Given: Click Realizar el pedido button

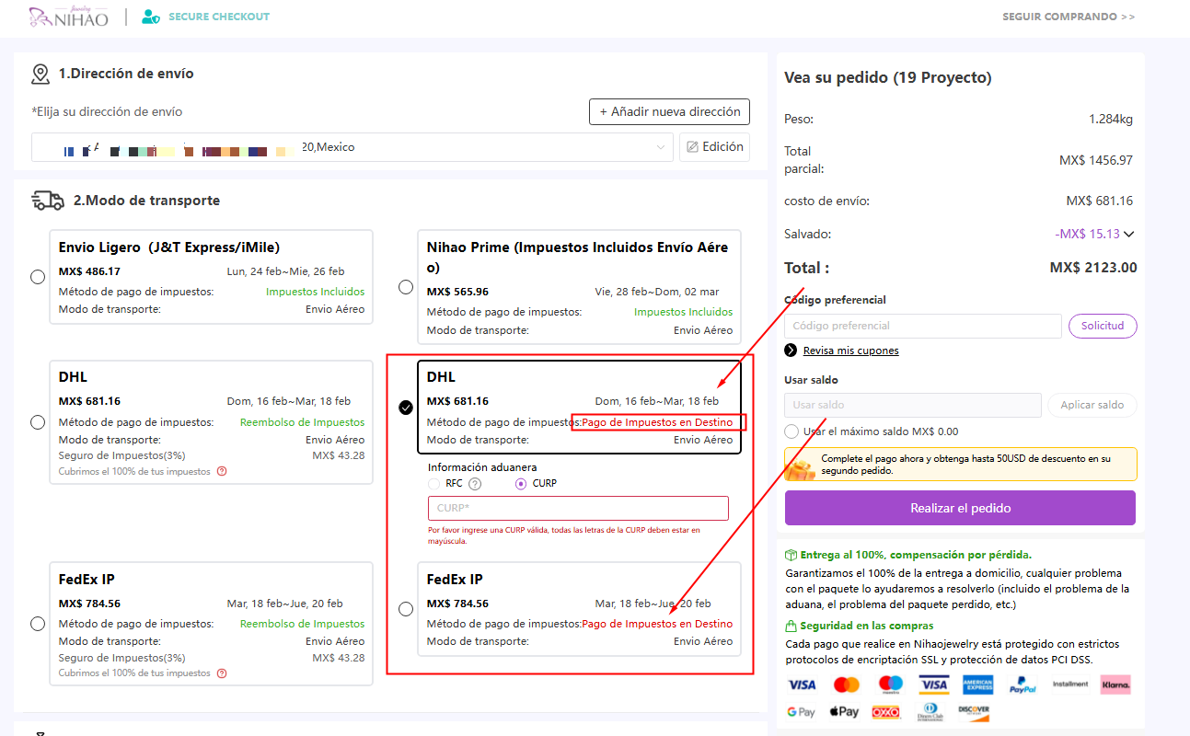Looking at the screenshot, I should pyautogui.click(x=960, y=508).
